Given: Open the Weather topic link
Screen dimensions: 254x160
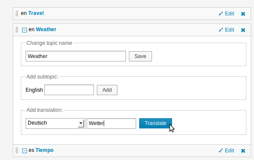Looking at the screenshot, I should (46, 29).
